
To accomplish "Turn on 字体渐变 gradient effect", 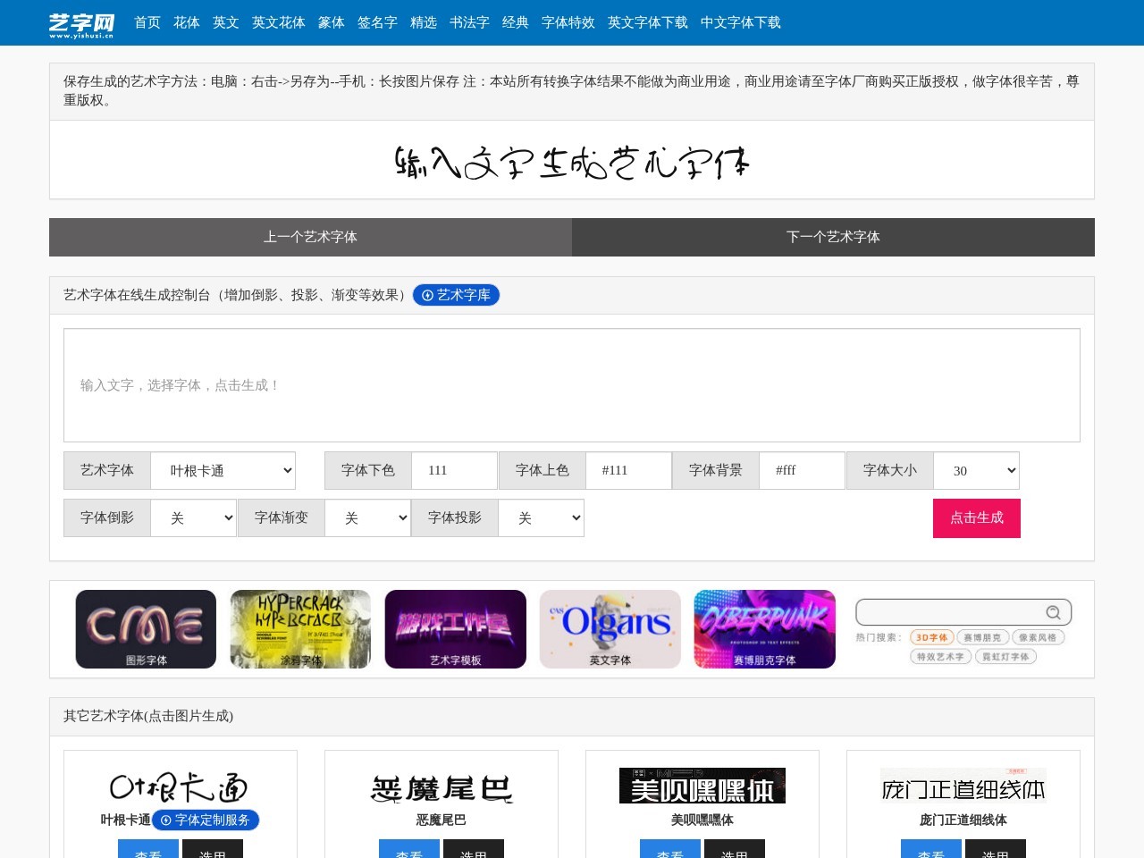I will [367, 517].
